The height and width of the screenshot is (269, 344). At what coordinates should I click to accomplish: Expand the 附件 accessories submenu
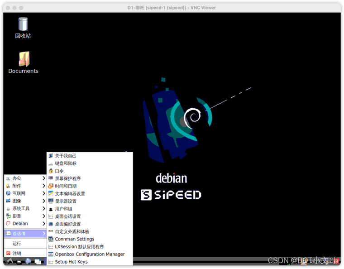click(x=25, y=186)
